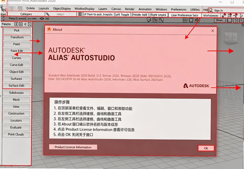This screenshot has height=169, width=244.
Task: Open the View palette tab
Action: (x=16, y=107)
